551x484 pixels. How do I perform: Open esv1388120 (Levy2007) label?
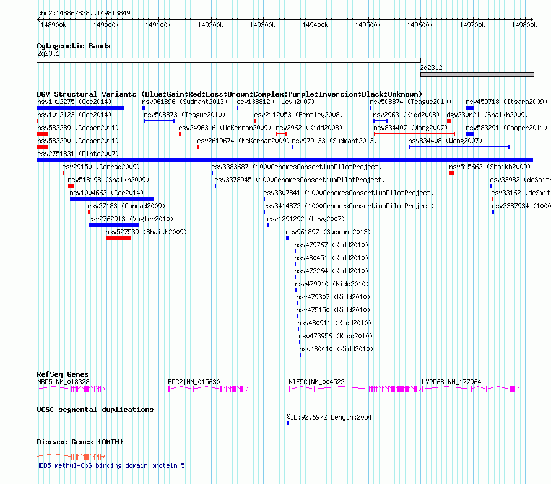(x=275, y=102)
